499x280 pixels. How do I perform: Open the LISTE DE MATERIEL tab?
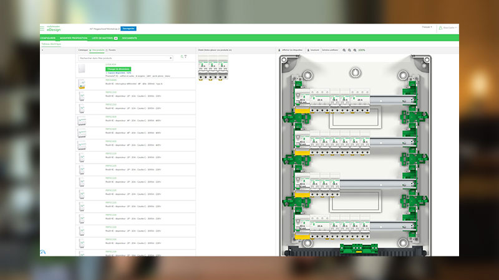(102, 38)
